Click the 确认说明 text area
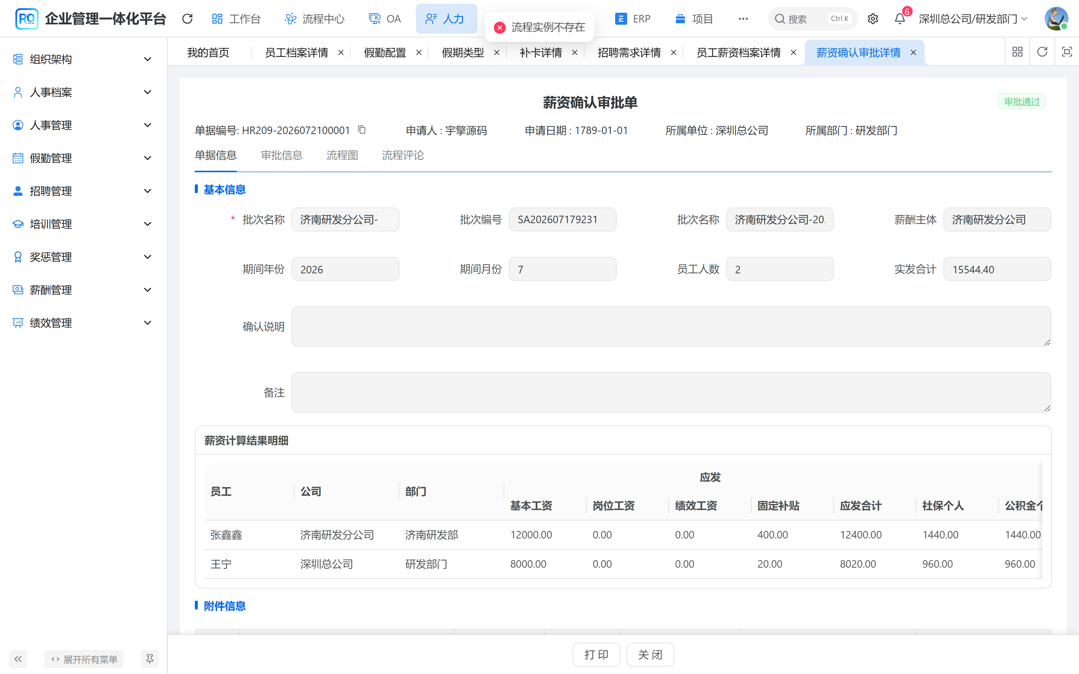 (x=671, y=326)
